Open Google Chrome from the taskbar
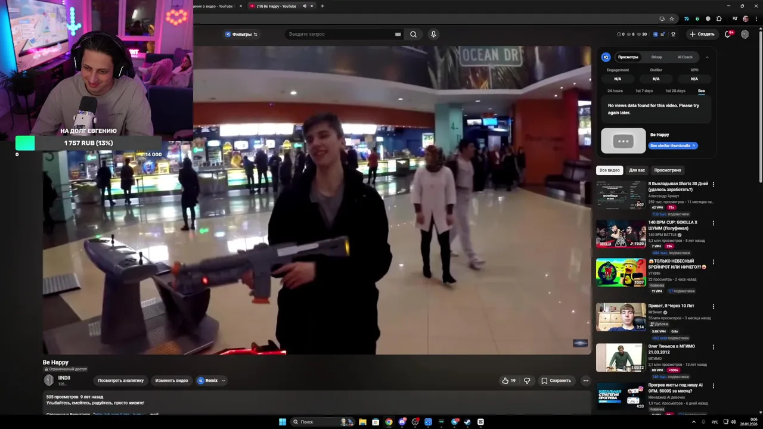This screenshot has width=763, height=429. click(x=389, y=422)
